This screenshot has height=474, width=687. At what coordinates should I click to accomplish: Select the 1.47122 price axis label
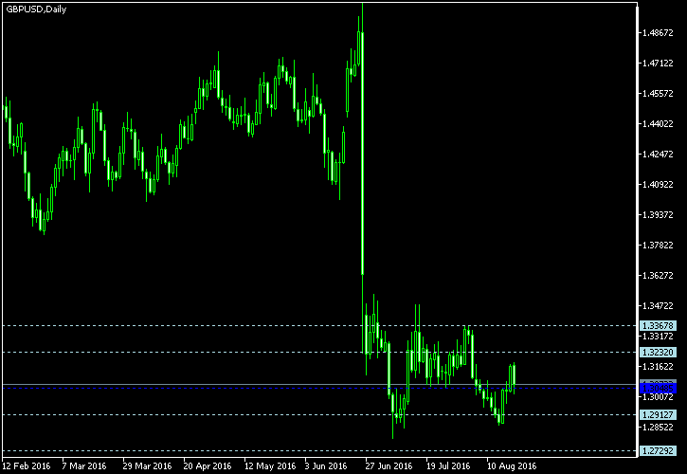(x=658, y=64)
